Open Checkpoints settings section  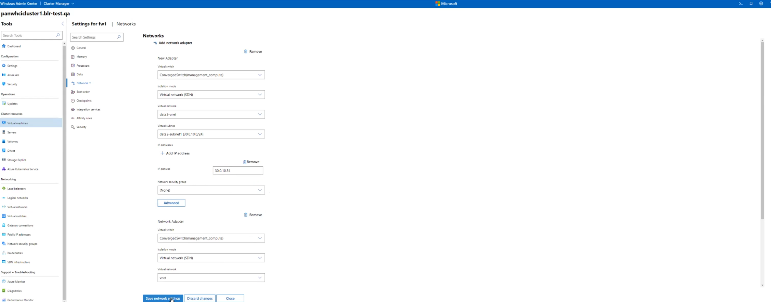tap(84, 101)
